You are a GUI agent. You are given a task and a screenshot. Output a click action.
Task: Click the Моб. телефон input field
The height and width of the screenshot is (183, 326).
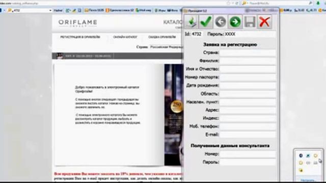pyautogui.click(x=248, y=127)
